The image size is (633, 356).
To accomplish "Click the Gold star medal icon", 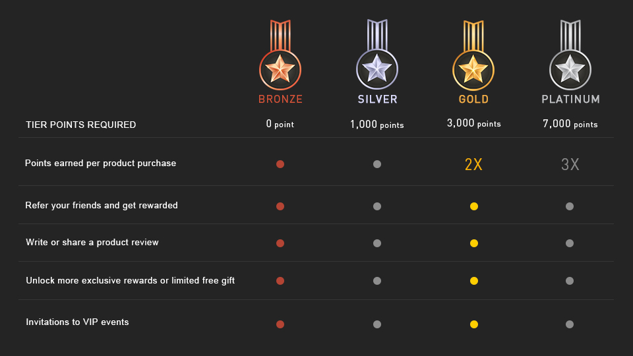I will (473, 68).
